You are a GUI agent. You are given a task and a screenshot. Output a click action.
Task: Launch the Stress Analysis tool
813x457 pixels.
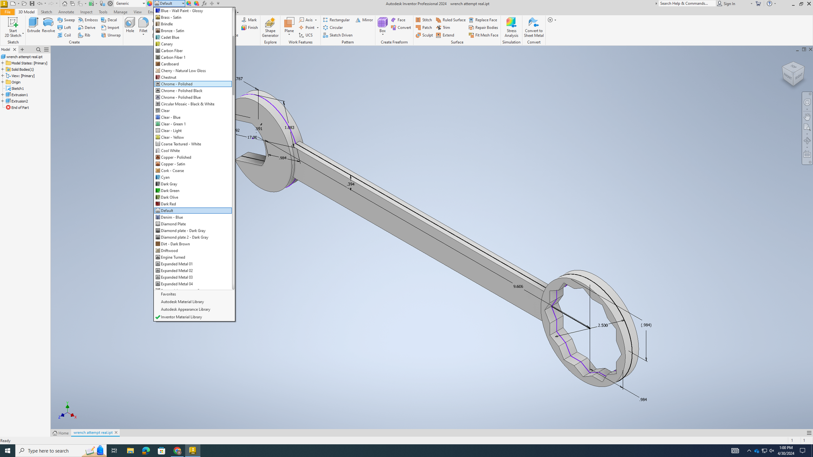coord(511,27)
